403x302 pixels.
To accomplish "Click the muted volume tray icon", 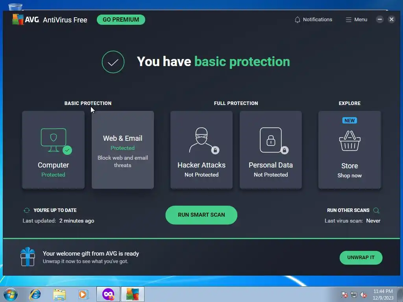I will pos(363,295).
